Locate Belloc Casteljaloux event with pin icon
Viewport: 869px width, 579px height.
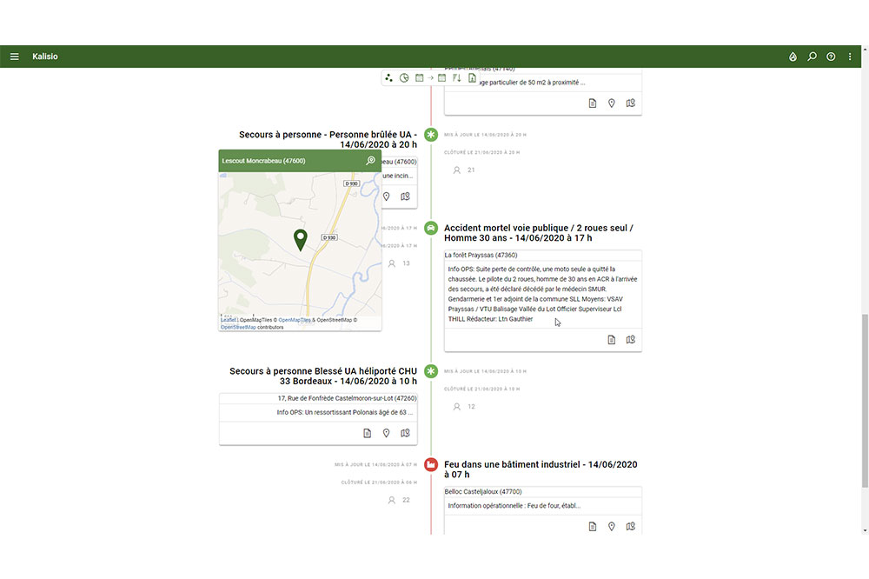pos(611,526)
